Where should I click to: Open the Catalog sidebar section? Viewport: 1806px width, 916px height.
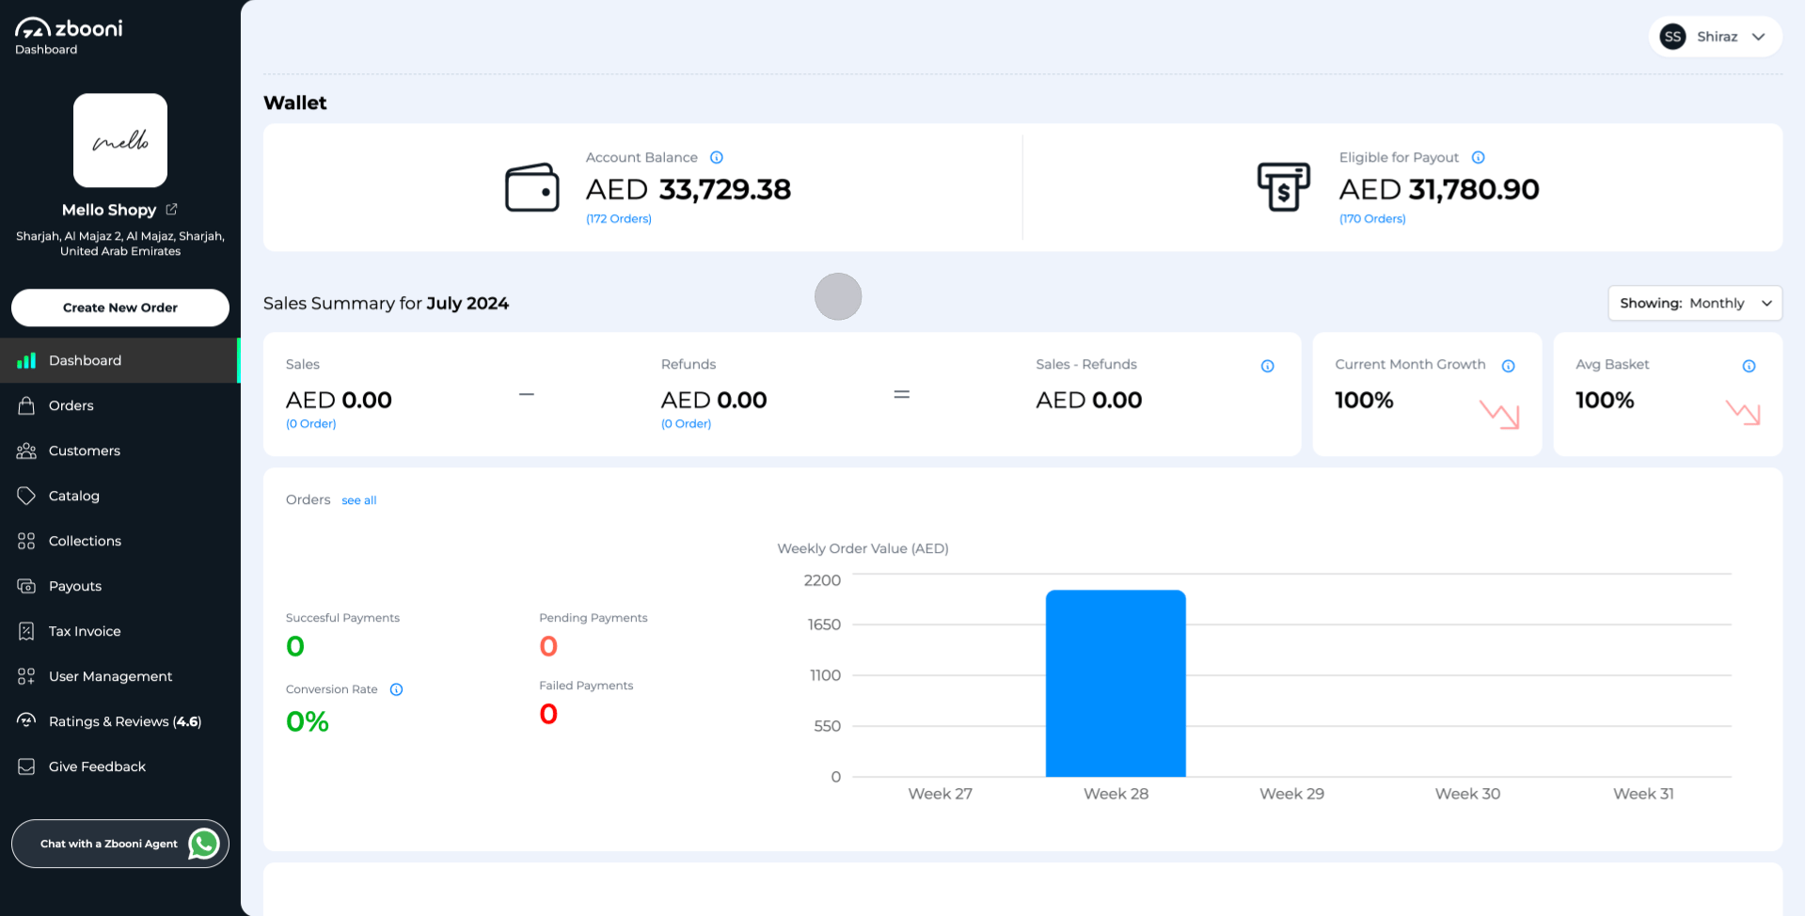74,496
